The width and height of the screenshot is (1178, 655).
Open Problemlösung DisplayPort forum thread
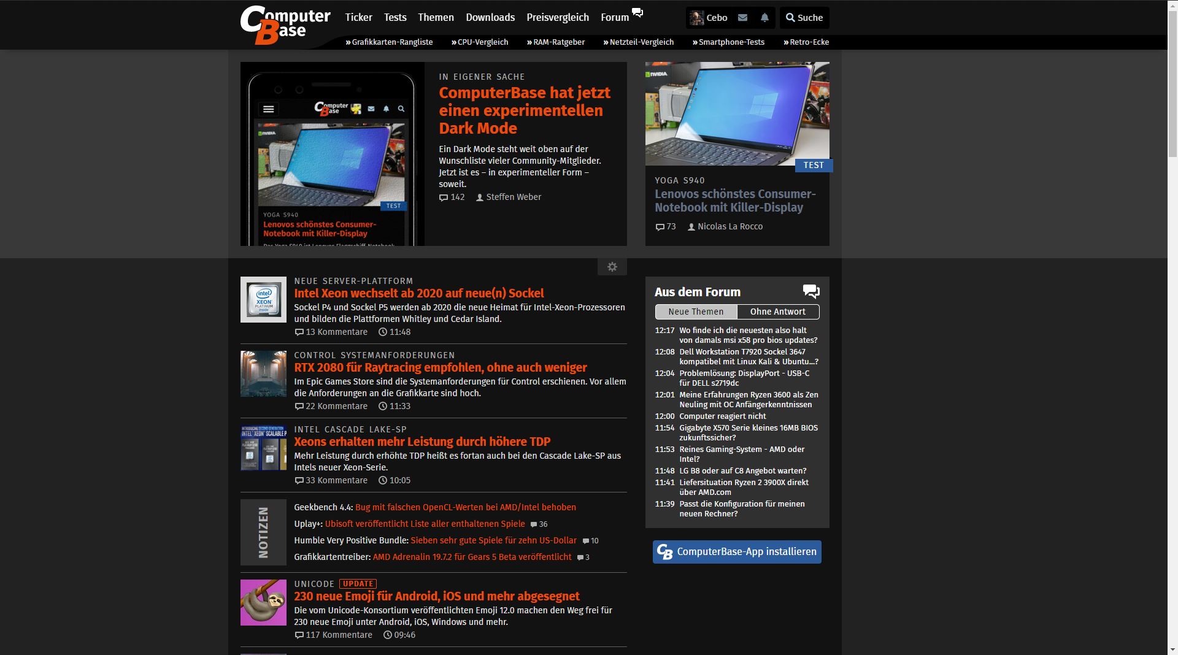pos(744,378)
